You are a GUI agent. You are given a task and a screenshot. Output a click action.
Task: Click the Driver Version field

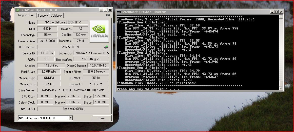(73, 90)
